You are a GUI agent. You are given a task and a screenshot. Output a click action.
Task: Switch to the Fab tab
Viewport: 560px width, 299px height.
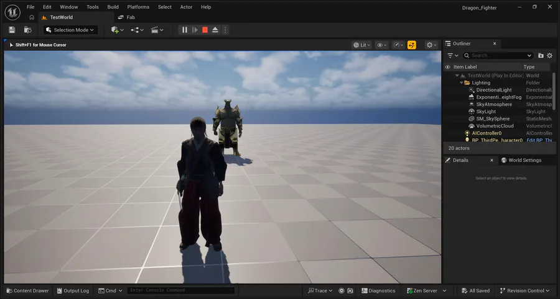[x=126, y=17]
